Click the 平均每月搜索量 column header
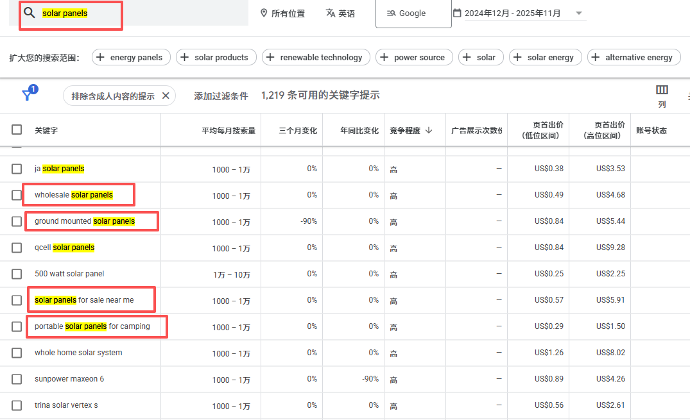 click(228, 130)
